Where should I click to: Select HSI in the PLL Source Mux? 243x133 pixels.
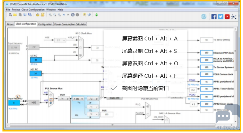(x=51, y=95)
